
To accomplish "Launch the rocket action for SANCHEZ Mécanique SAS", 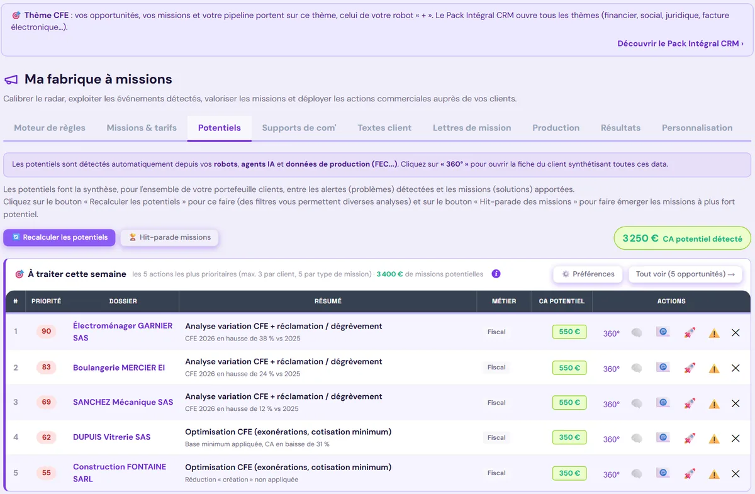I will pyautogui.click(x=690, y=403).
